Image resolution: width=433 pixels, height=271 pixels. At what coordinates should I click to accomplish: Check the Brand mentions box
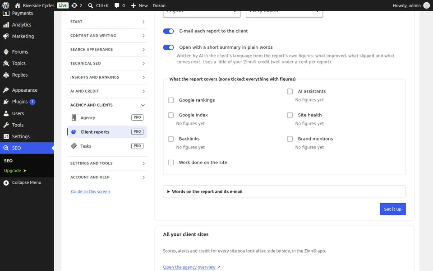coord(290,139)
